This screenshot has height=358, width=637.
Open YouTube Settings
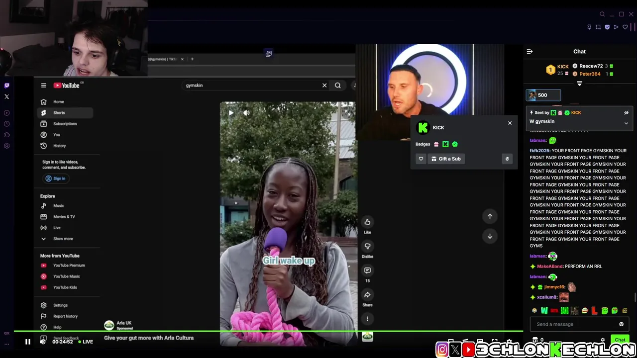tap(66, 305)
